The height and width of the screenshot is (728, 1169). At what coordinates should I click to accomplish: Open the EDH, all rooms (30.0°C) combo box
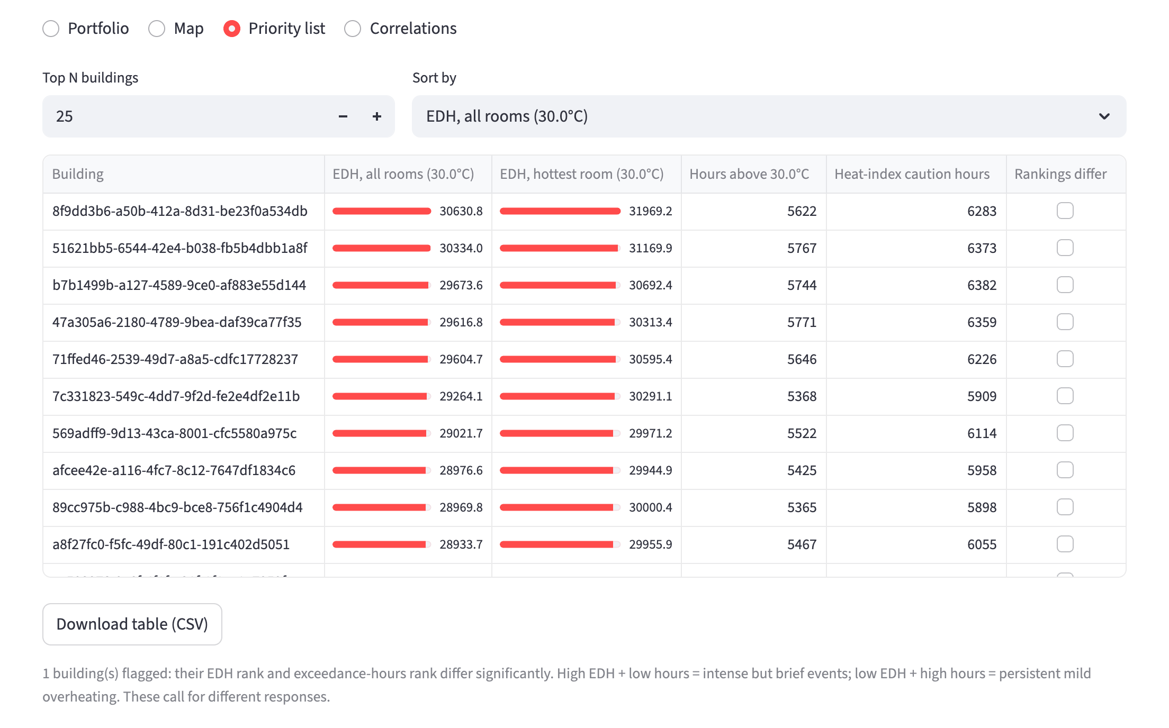click(769, 116)
